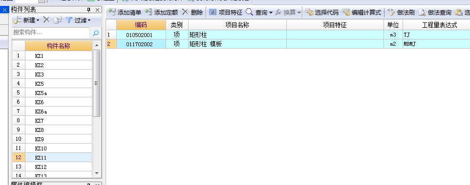Open the 编辑计算式 tool
This screenshot has height=185, width=470.
(362, 12)
